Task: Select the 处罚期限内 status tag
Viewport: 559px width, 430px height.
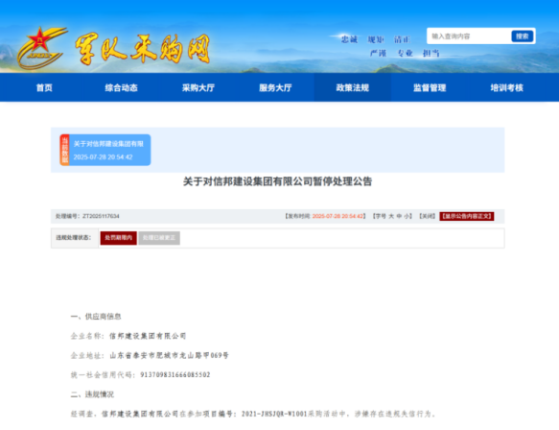Action: point(118,238)
